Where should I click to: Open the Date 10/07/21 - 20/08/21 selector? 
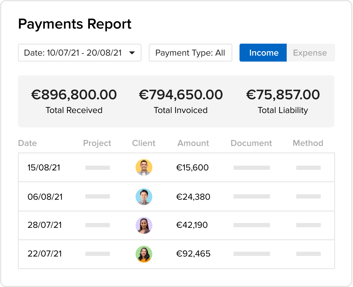(x=80, y=53)
